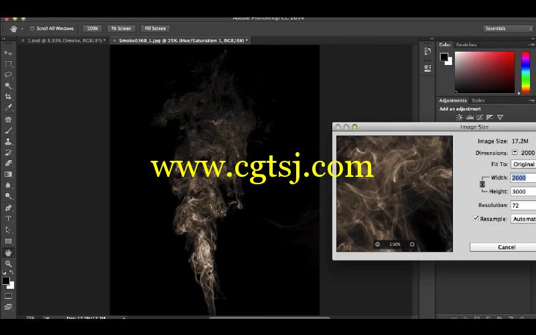Collapse the right panel dock arrows

tap(533, 39)
